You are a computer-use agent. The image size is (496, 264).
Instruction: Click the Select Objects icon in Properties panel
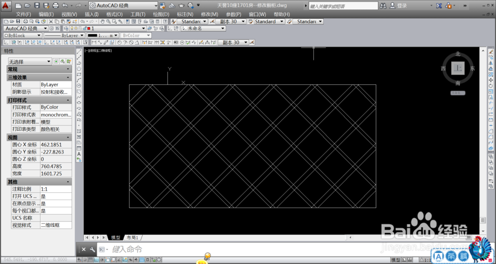tap(62, 61)
